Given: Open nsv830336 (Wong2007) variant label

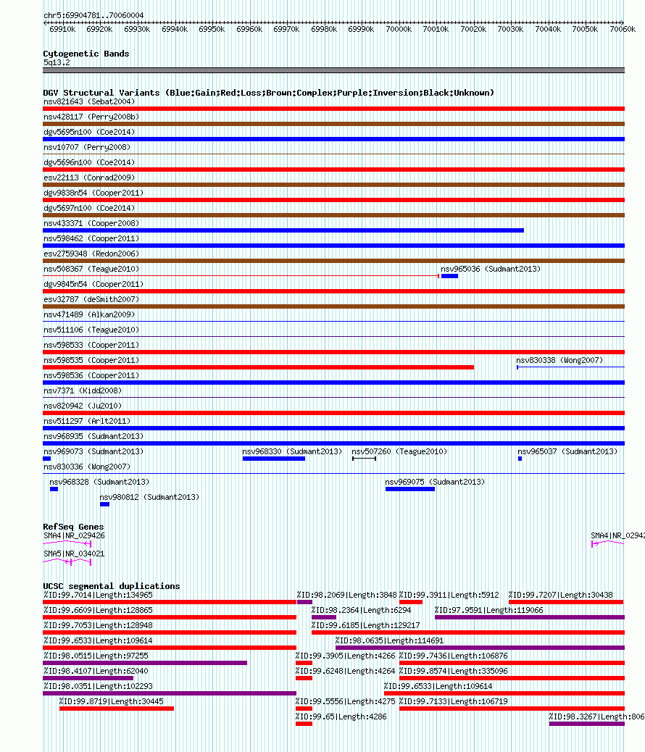Looking at the screenshot, I should point(87,467).
